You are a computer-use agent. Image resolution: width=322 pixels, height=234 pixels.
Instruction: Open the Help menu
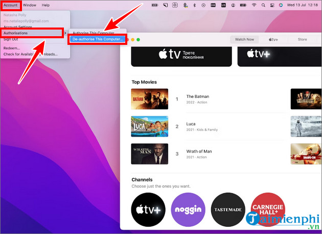tap(45, 5)
